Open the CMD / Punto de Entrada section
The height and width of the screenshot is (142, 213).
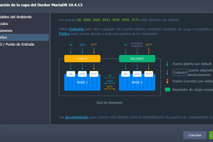[x=24, y=44]
